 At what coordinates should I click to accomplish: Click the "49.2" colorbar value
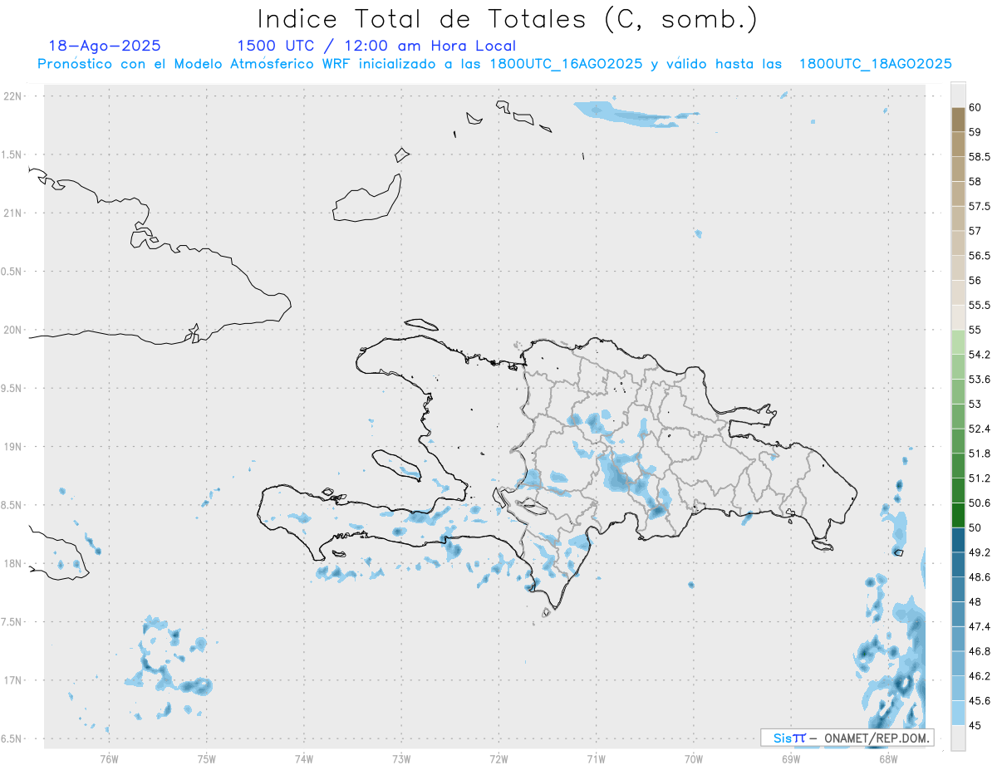980,552
